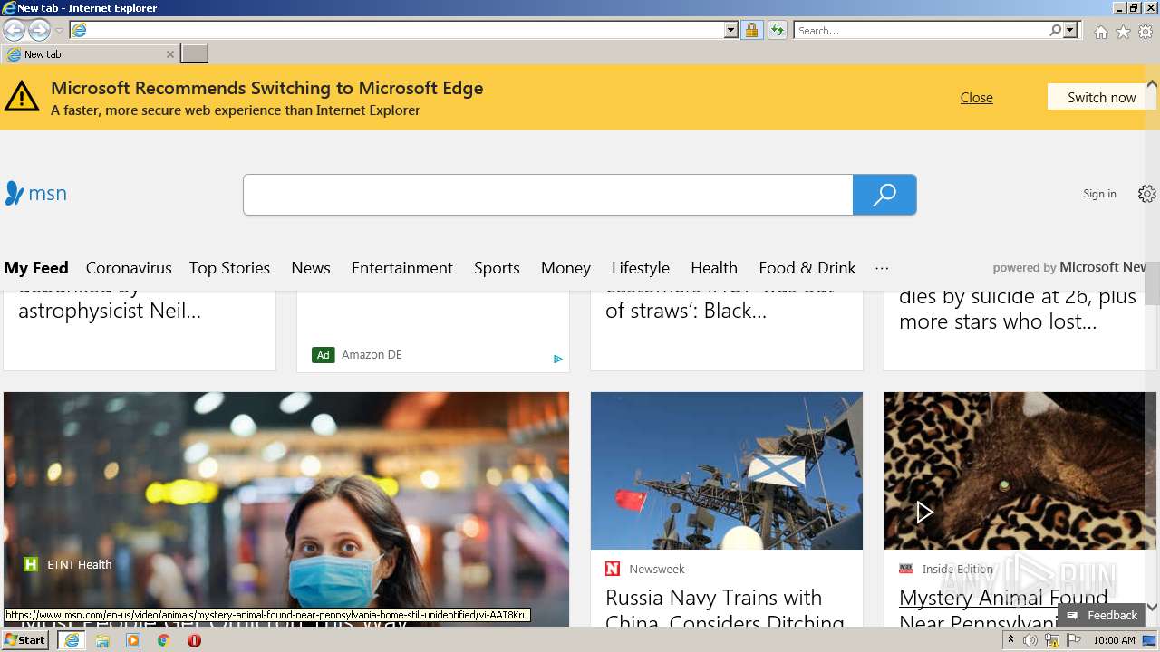Open the red Opera taskbar icon
This screenshot has width=1160, height=652.
coord(194,640)
